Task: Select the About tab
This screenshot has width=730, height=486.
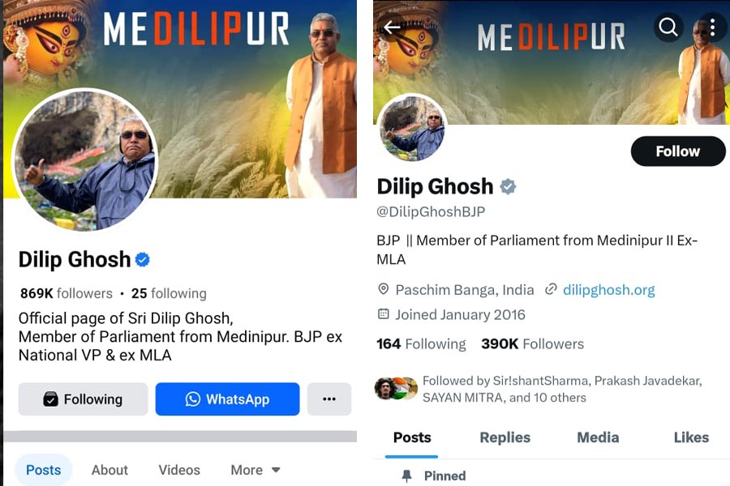Action: [109, 470]
